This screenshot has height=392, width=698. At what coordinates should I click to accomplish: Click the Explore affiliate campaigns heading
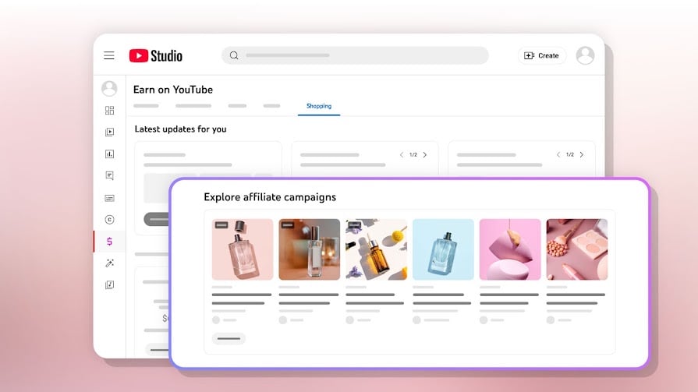coord(270,197)
